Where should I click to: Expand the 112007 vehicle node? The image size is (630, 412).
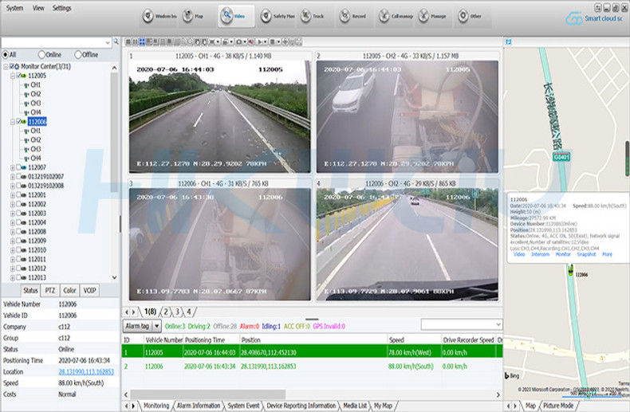[13, 167]
